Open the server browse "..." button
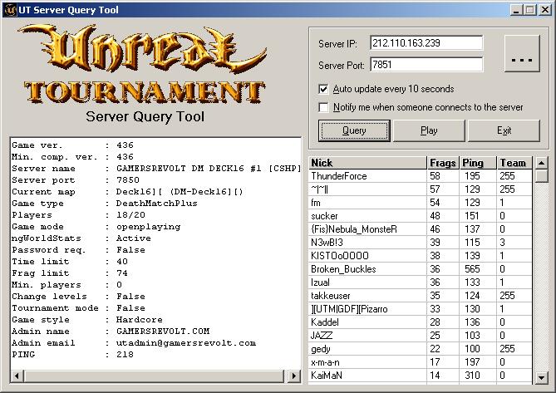 coord(522,53)
